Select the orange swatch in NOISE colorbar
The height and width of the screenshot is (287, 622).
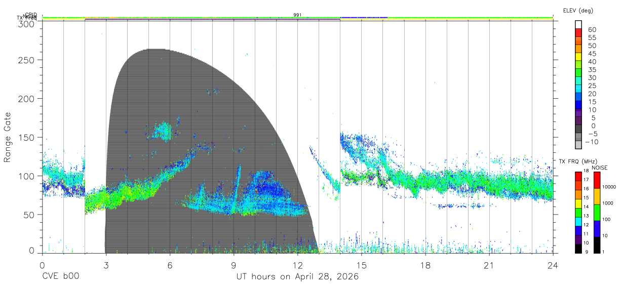(597, 196)
